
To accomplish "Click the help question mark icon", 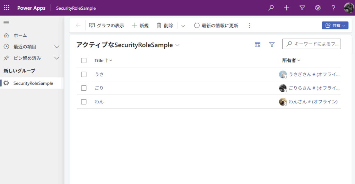I will point(333,8).
